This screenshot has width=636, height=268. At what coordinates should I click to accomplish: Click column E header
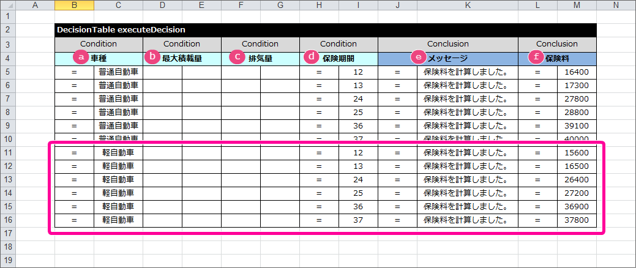point(201,5)
